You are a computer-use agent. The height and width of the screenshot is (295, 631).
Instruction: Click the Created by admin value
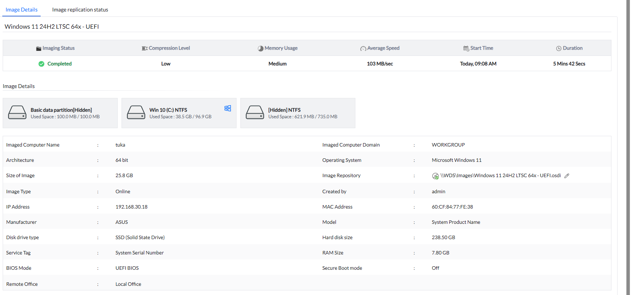[439, 192]
